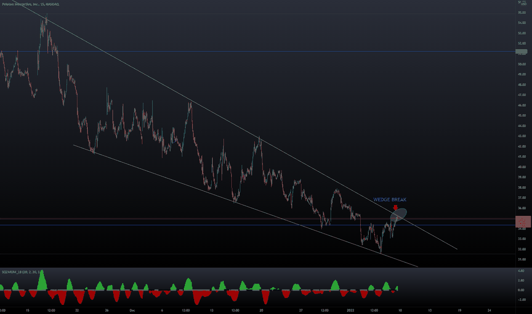Image resolution: width=532 pixels, height=314 pixels.
Task: Click the 33.00 price axis label
Action: click(x=522, y=239)
